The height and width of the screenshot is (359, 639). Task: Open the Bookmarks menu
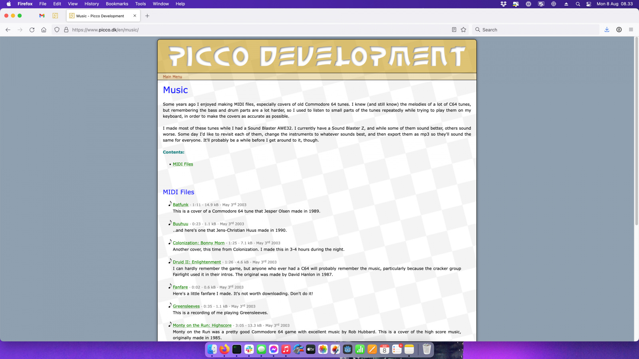tap(117, 4)
